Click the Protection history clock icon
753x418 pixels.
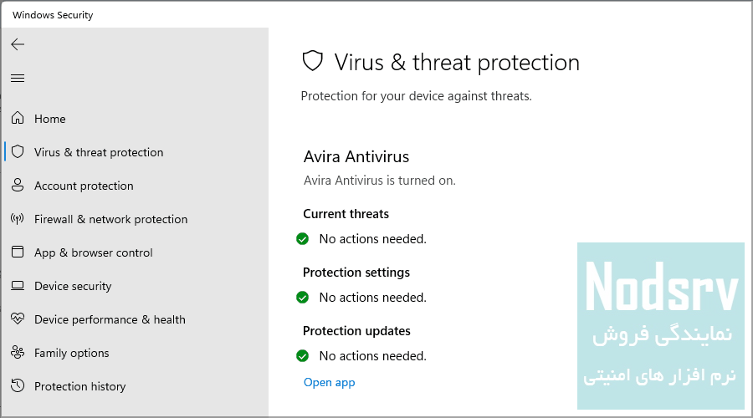coord(18,385)
